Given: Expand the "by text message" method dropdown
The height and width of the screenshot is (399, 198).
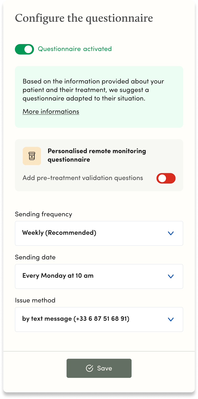Looking at the screenshot, I should (99, 319).
